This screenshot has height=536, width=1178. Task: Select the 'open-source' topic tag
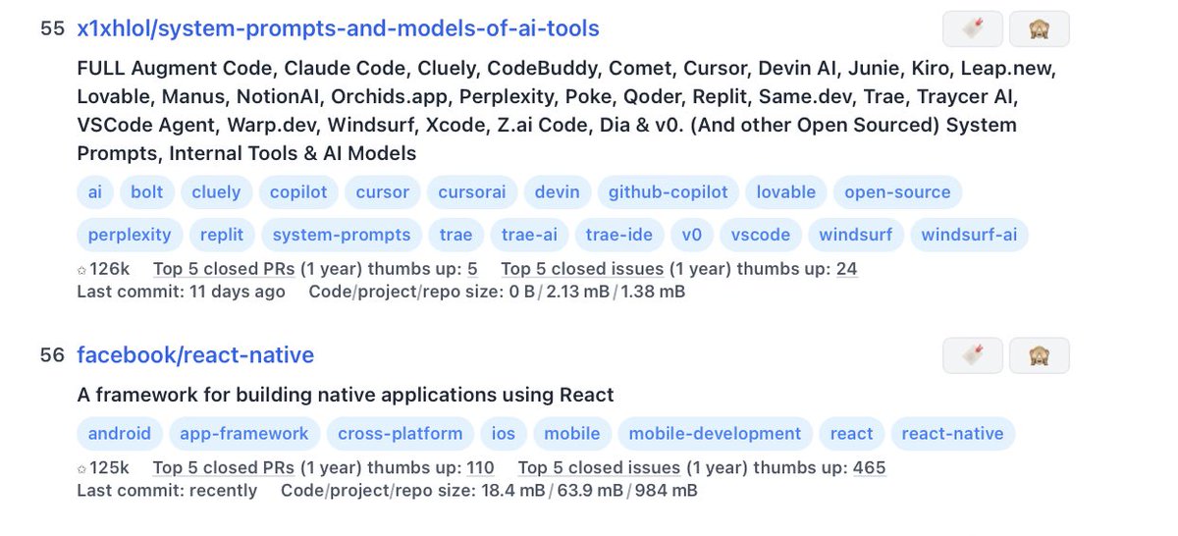coord(897,192)
